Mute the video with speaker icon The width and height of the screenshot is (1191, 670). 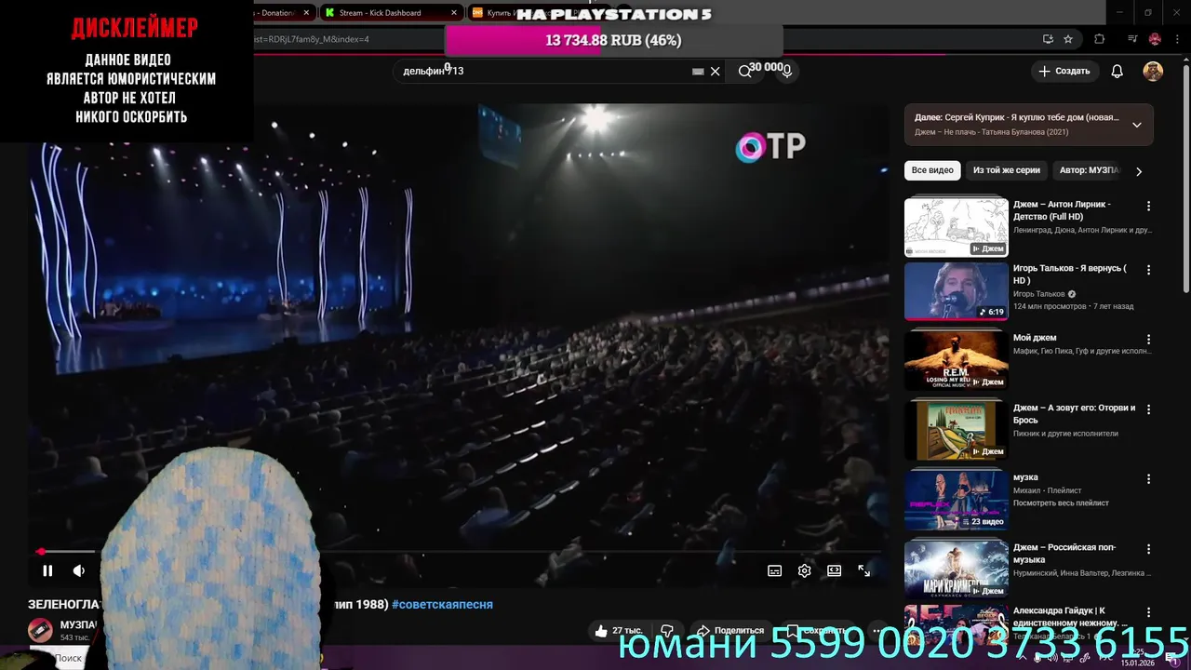[79, 570]
